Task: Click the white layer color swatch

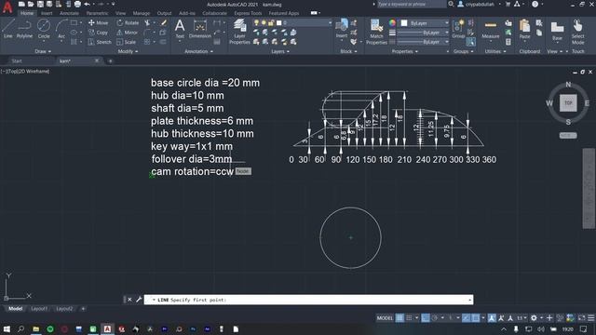Action: tap(279, 22)
